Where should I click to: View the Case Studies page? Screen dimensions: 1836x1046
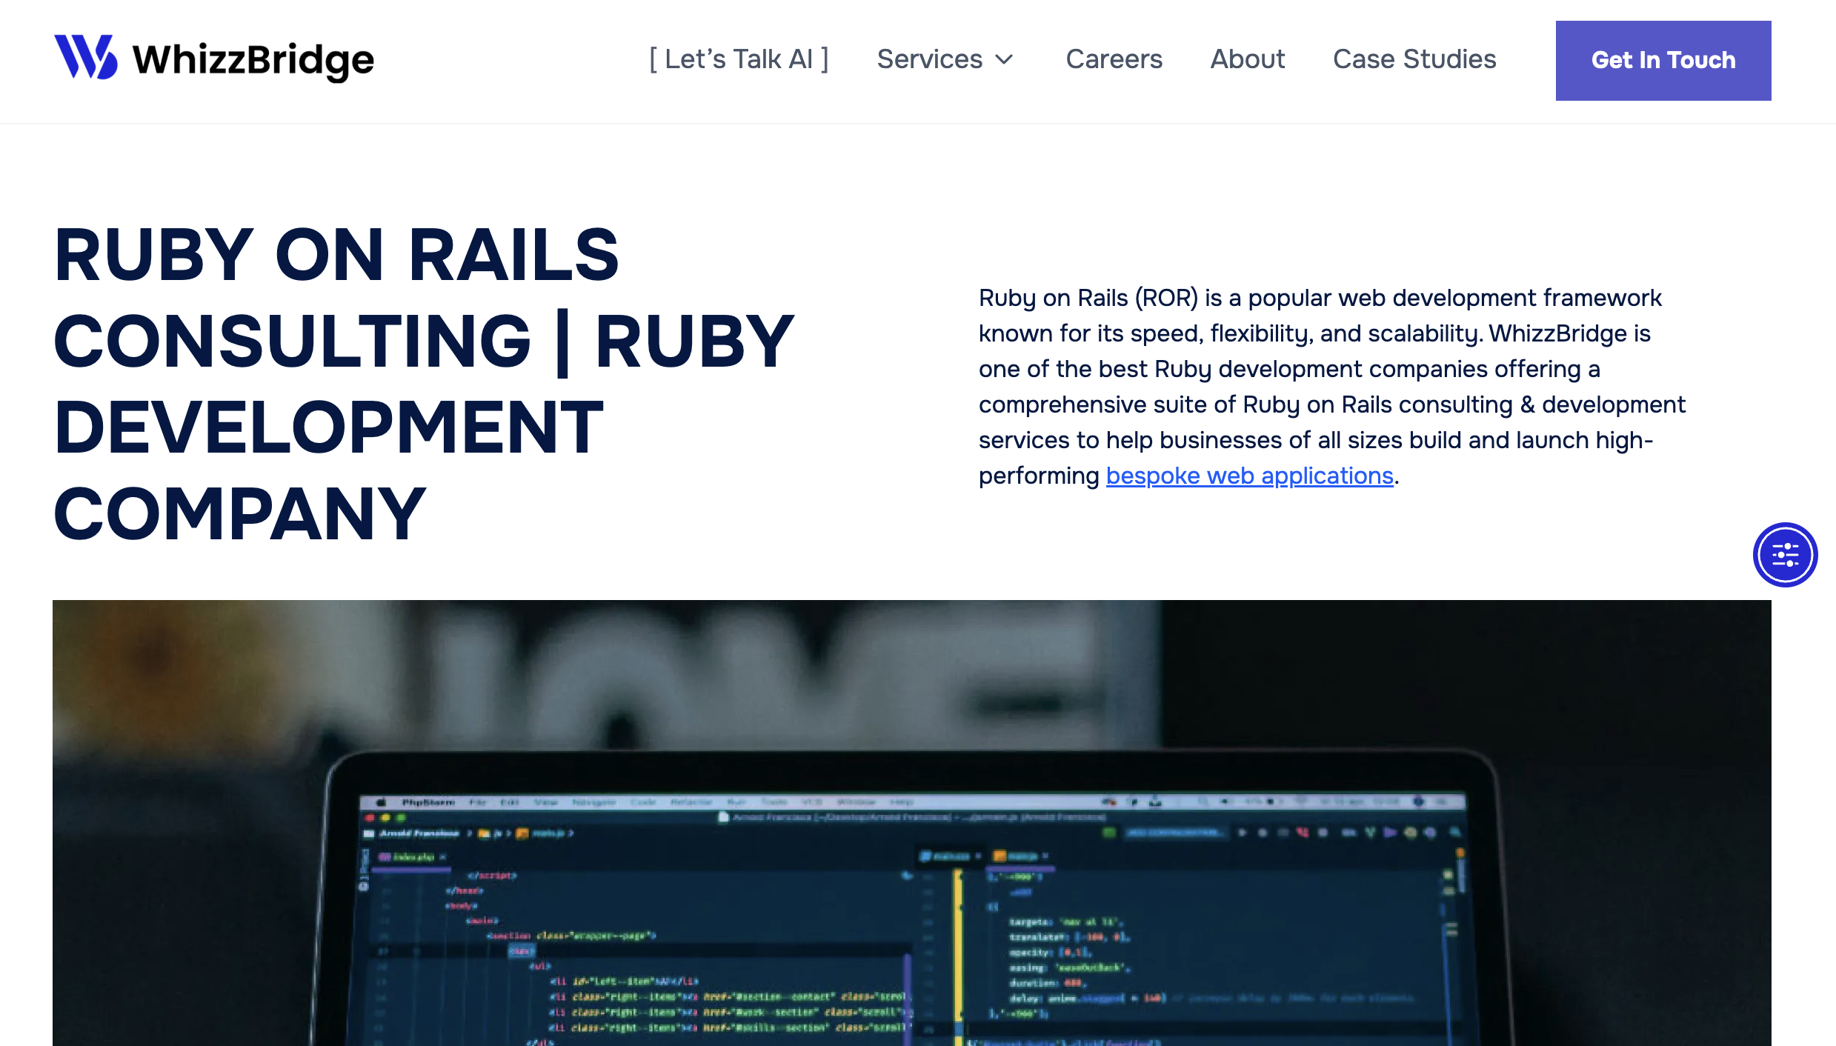(1414, 59)
